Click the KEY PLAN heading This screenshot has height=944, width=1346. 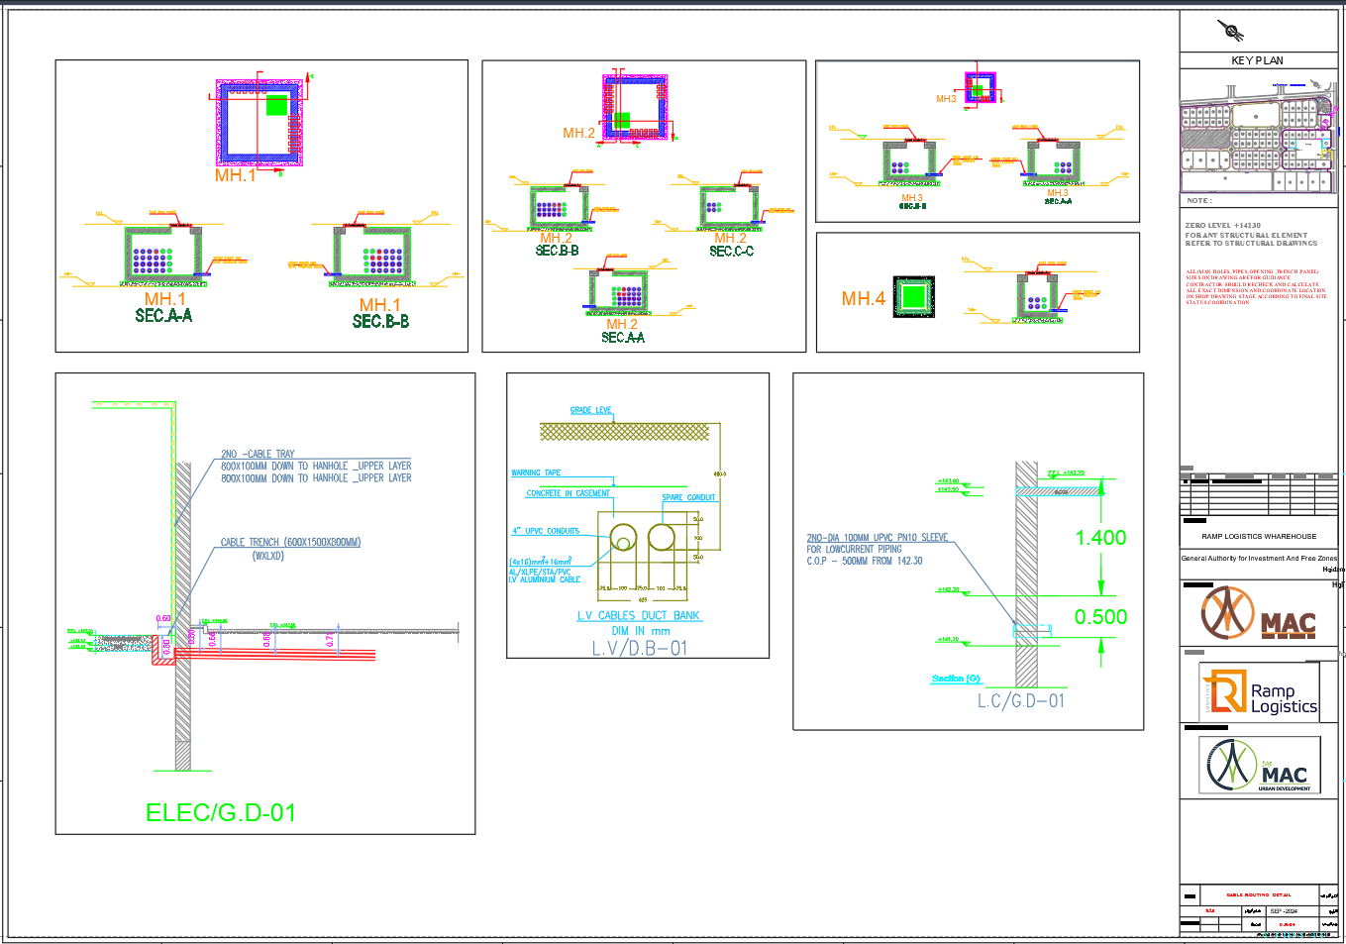(x=1256, y=59)
